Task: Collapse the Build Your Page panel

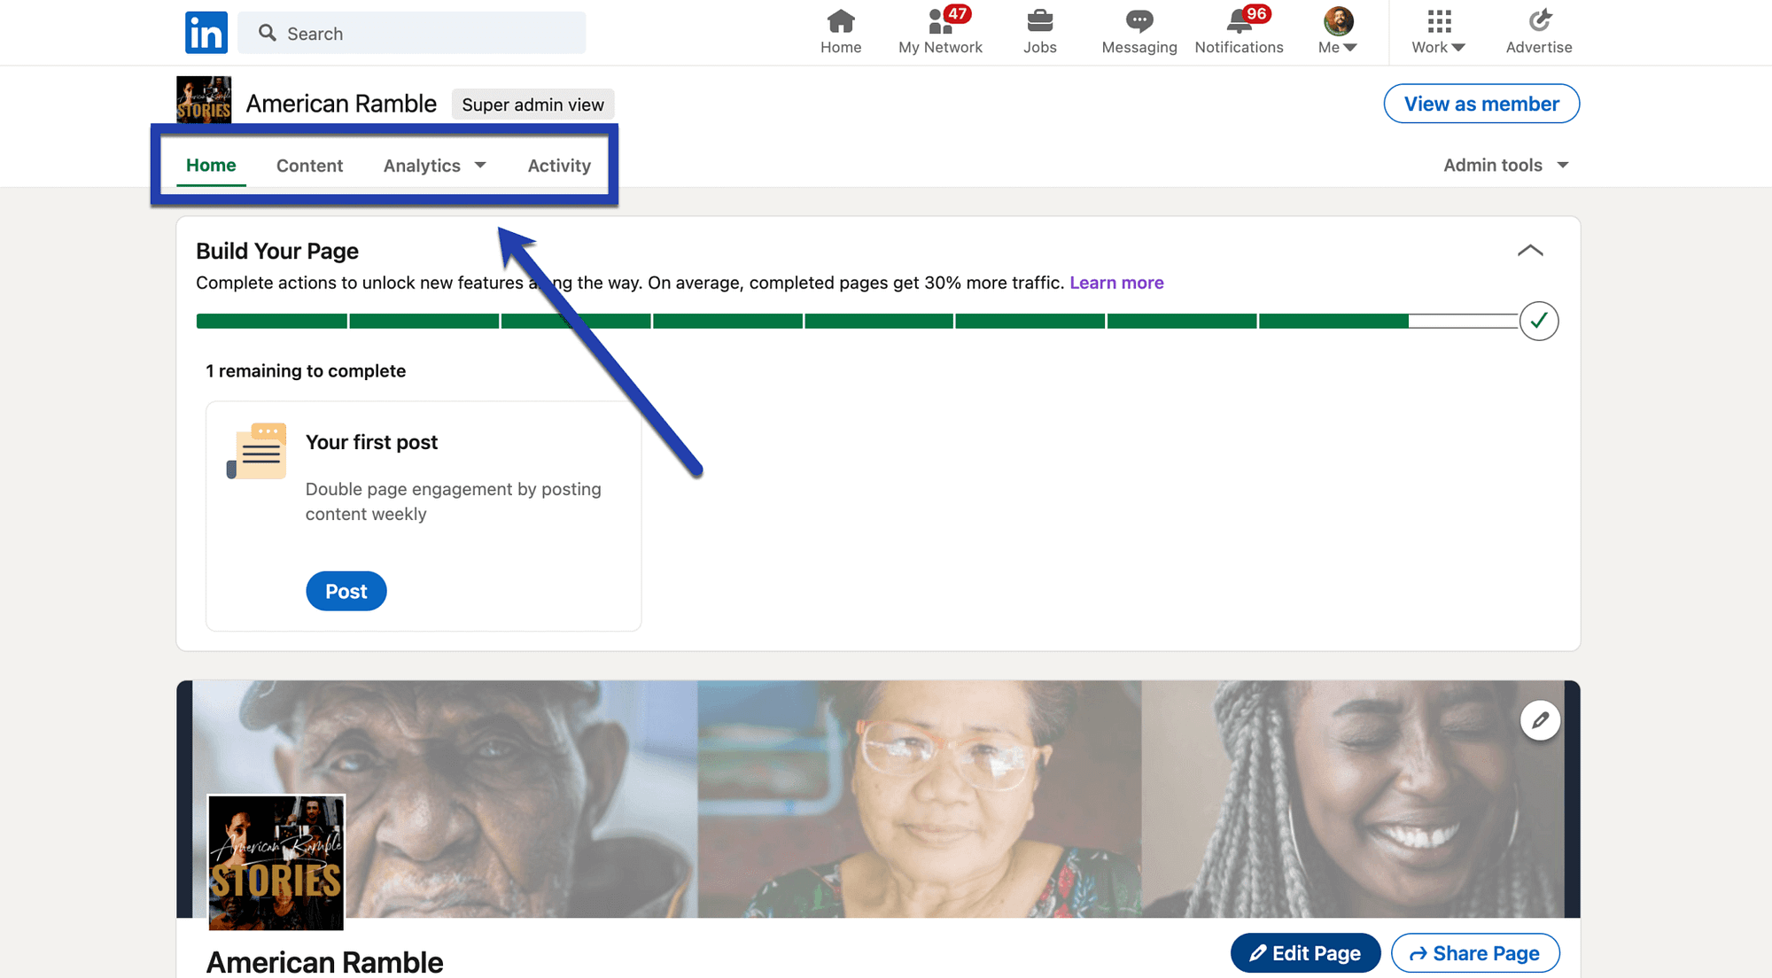Action: (x=1530, y=251)
